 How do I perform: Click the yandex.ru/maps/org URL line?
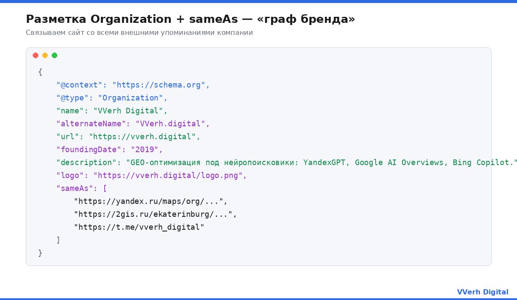tap(150, 201)
